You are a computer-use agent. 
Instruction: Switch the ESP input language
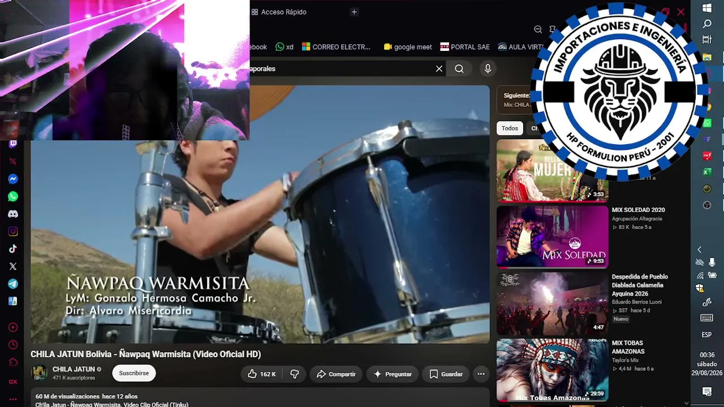click(706, 335)
